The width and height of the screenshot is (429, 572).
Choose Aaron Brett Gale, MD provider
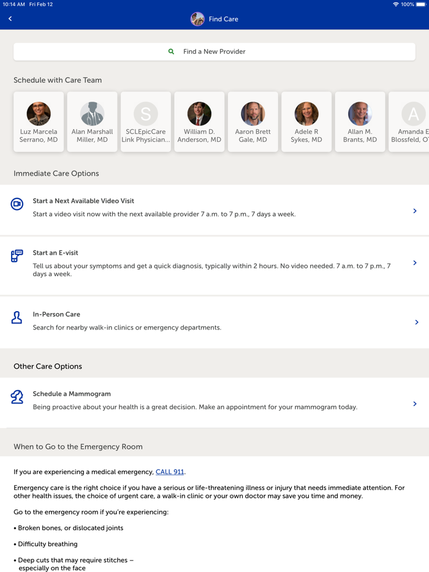click(x=252, y=122)
